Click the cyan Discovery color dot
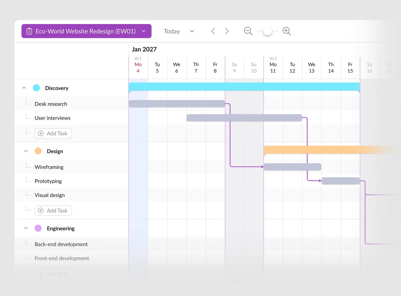 (36, 88)
